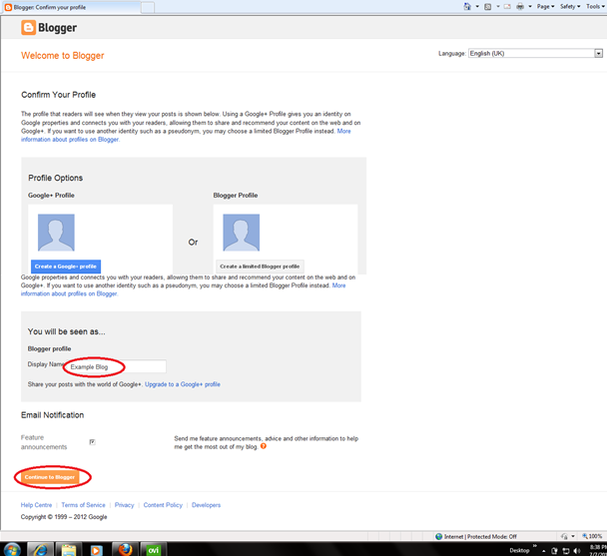
Task: Open the Page menu in toolbar
Action: [x=545, y=6]
